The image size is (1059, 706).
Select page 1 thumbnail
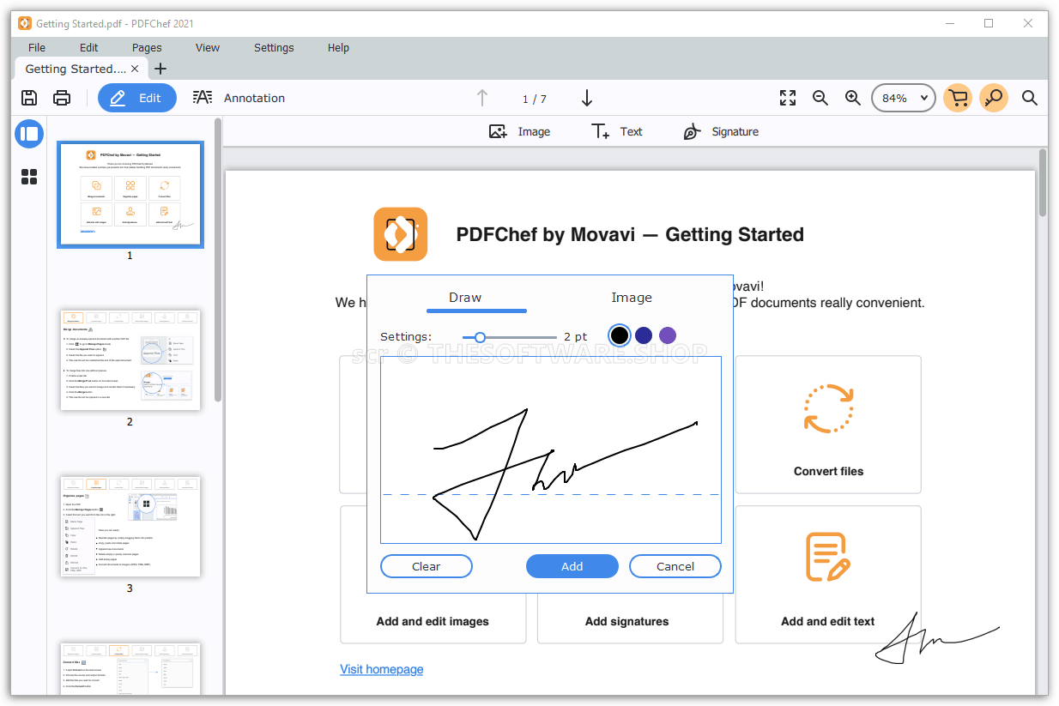click(x=130, y=195)
